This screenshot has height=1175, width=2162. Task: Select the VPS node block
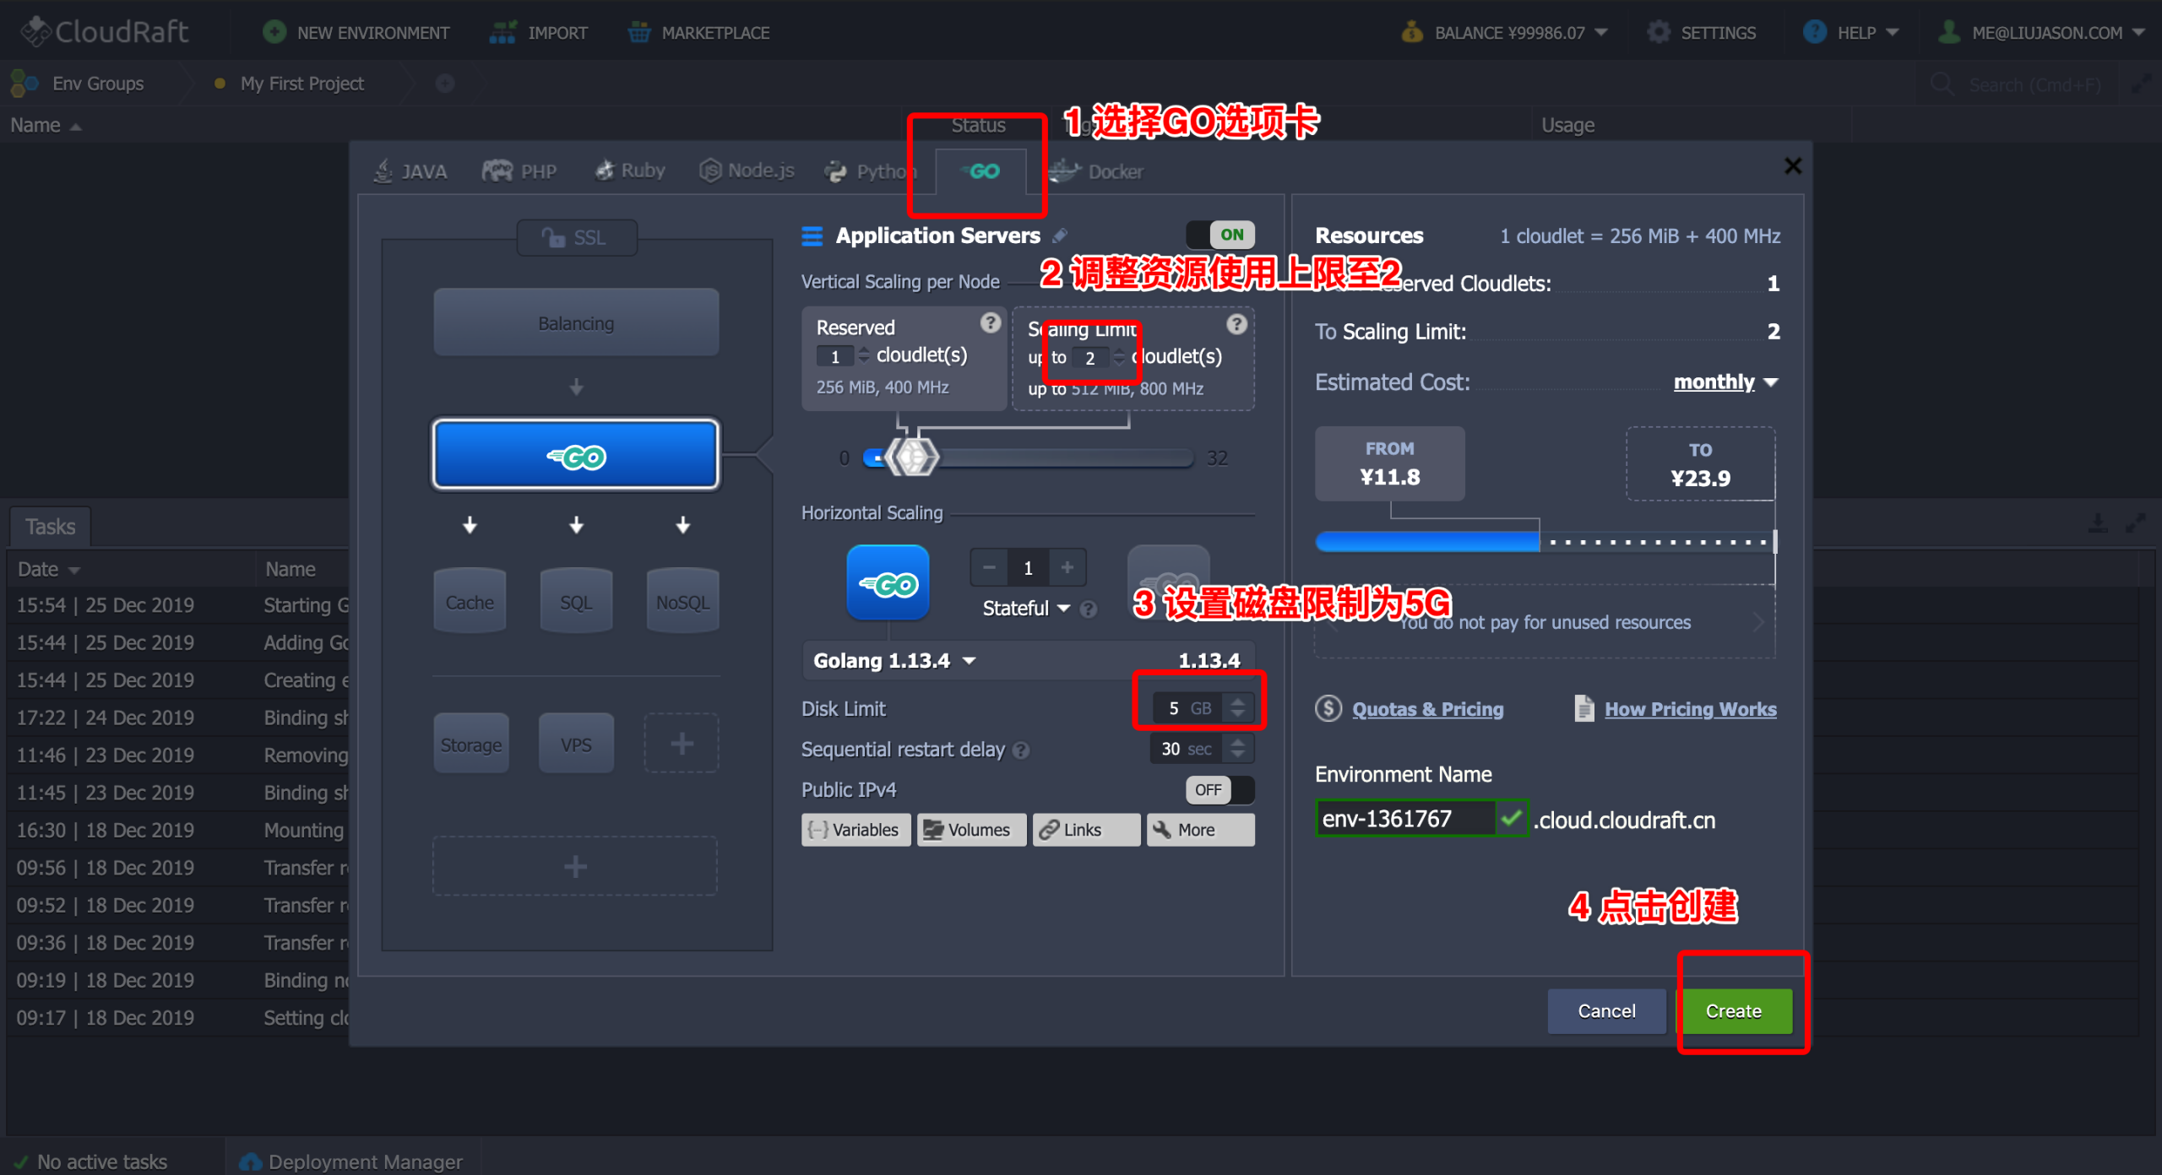tap(576, 745)
